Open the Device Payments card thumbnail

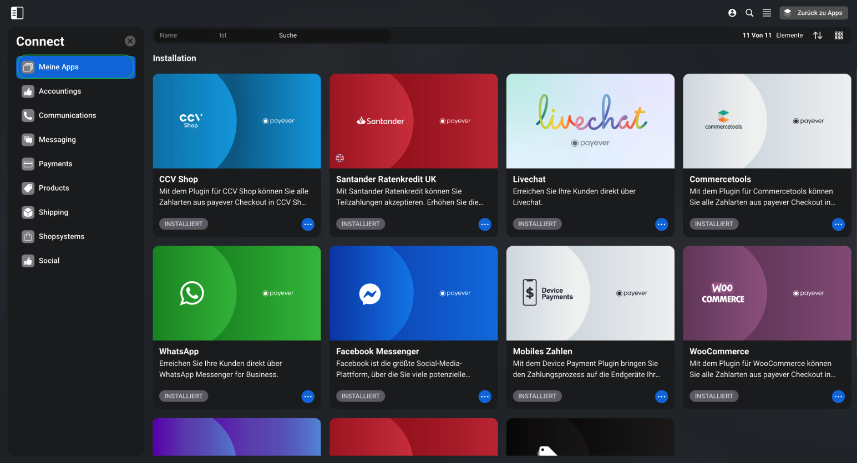(590, 293)
